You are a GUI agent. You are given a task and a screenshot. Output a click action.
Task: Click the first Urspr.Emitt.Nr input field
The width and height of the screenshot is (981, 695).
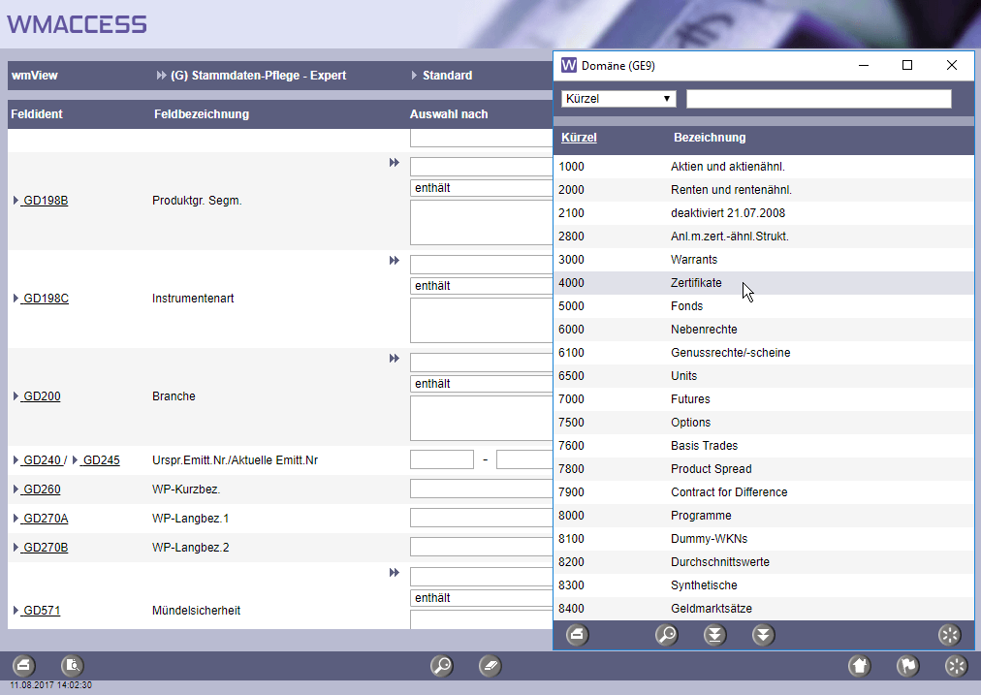coord(442,459)
